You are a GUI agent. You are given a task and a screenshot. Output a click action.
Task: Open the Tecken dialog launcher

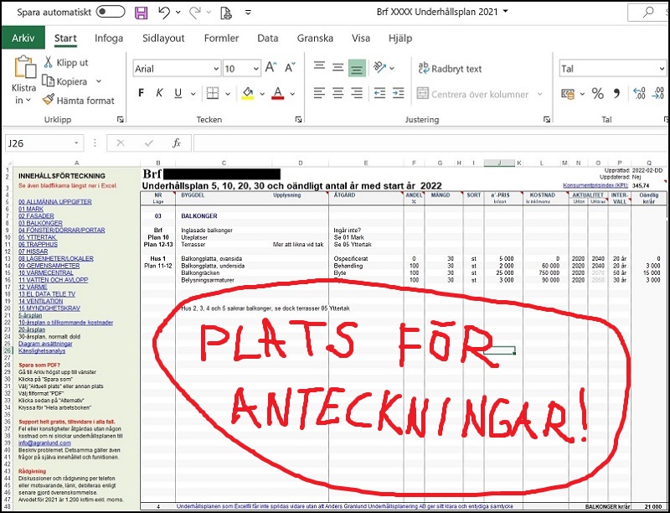[298, 120]
